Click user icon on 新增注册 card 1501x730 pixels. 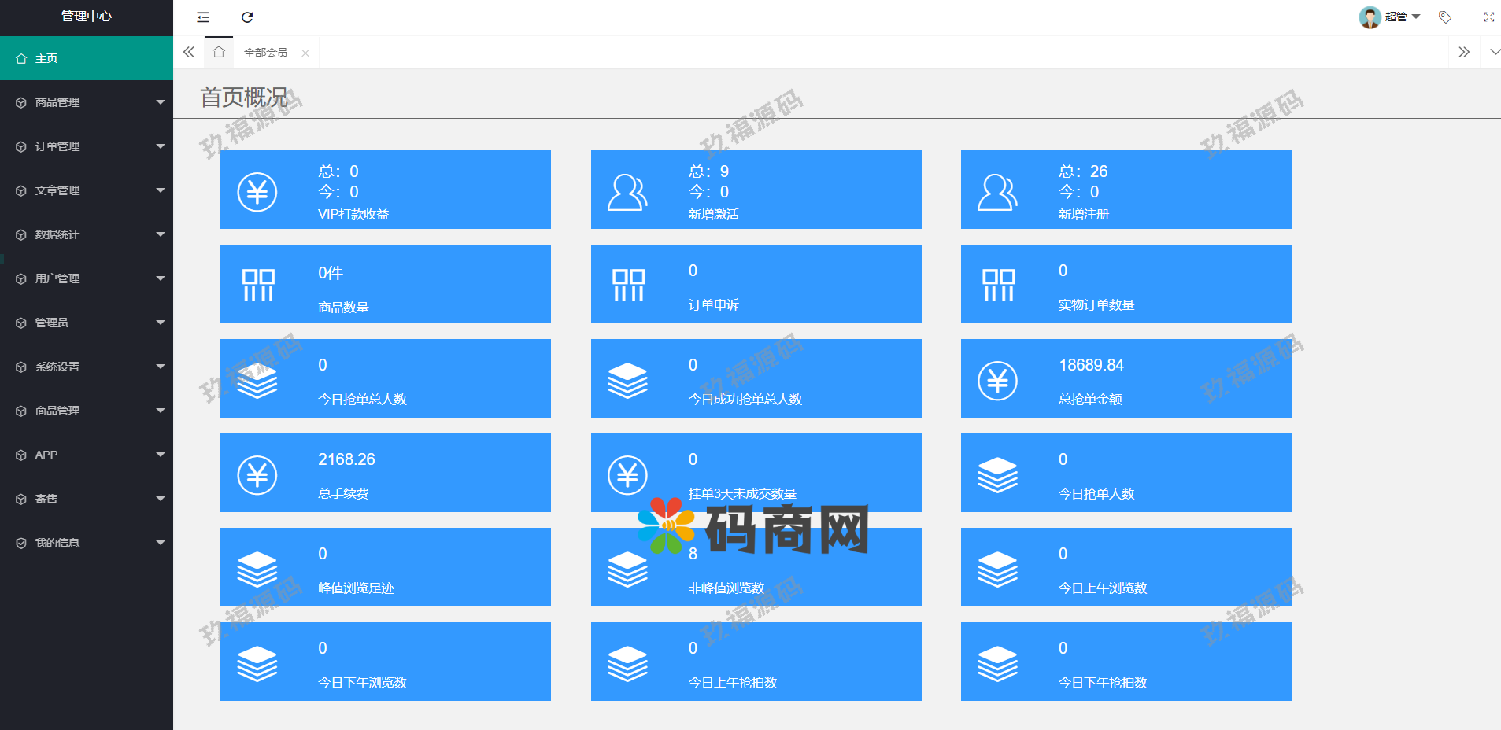click(997, 192)
